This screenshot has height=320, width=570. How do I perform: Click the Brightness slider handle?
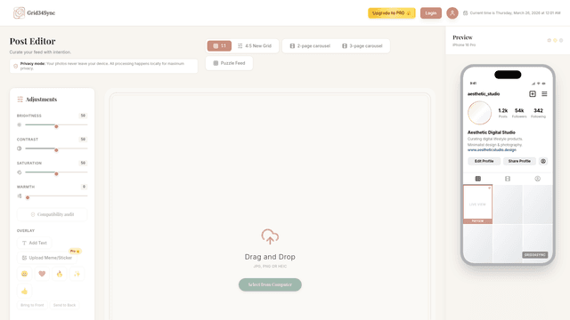(x=56, y=126)
